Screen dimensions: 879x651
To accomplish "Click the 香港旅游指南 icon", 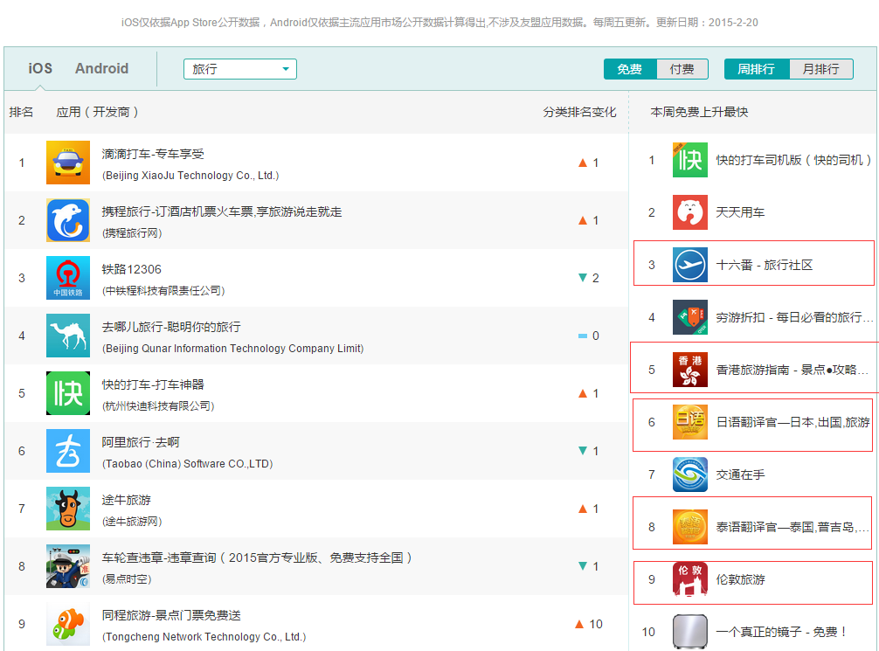I will click(x=690, y=370).
